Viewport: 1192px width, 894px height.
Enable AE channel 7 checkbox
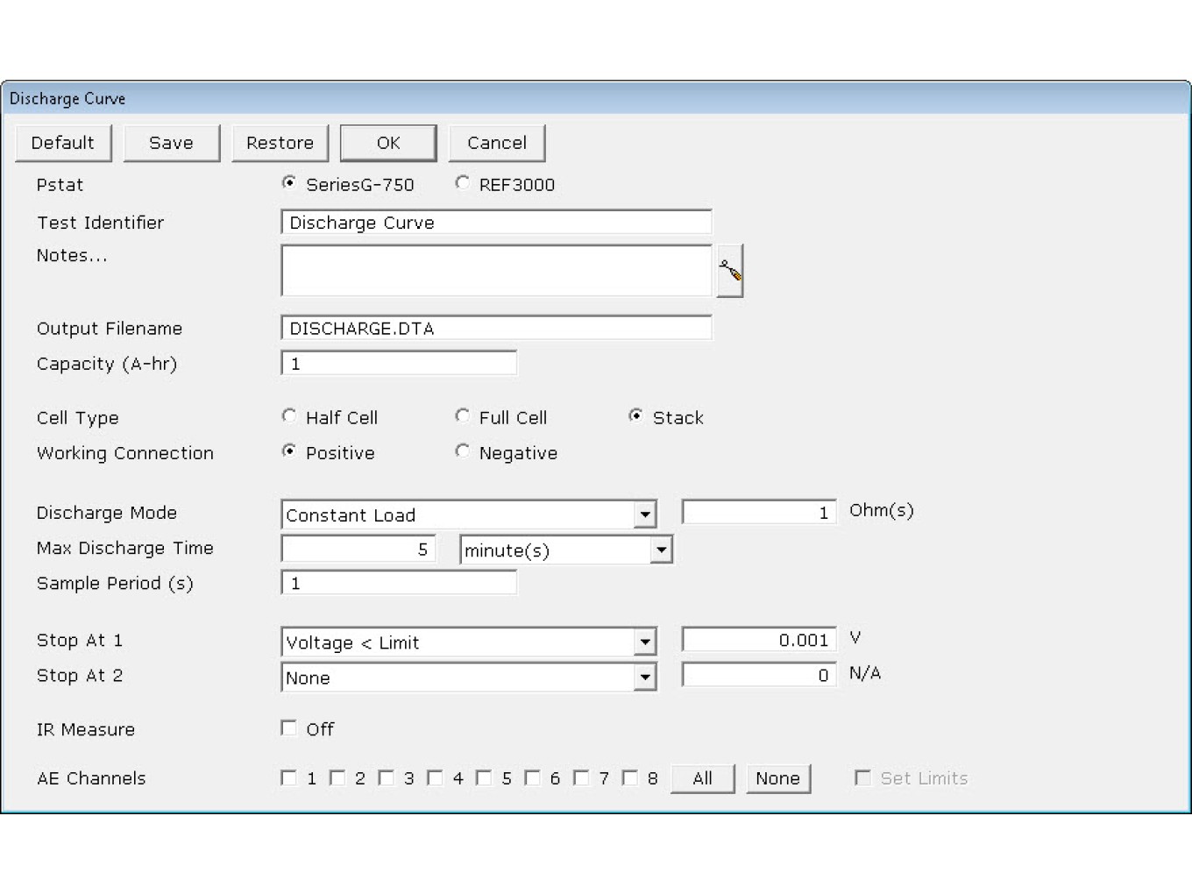click(x=580, y=777)
